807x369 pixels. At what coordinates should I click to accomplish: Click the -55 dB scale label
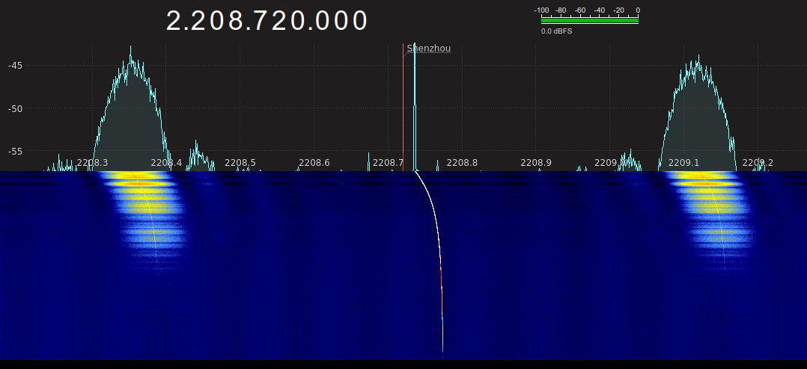15,151
